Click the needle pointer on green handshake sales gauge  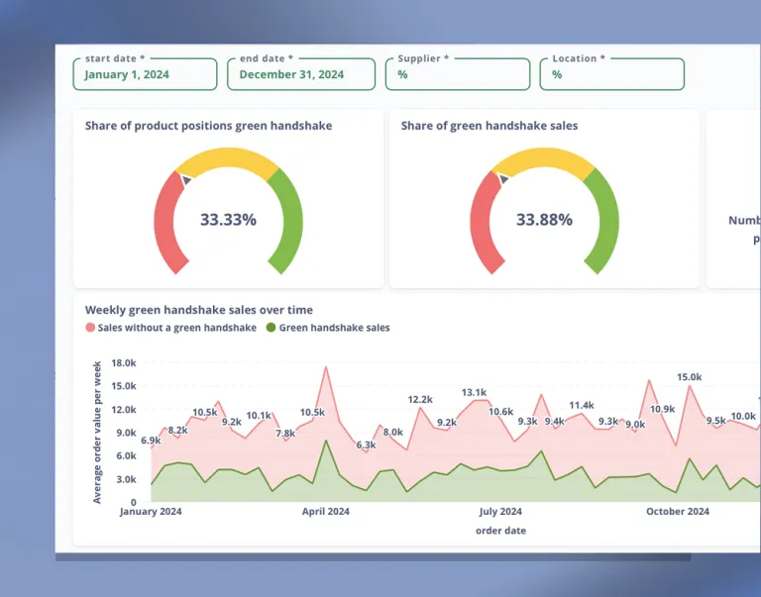tap(502, 178)
